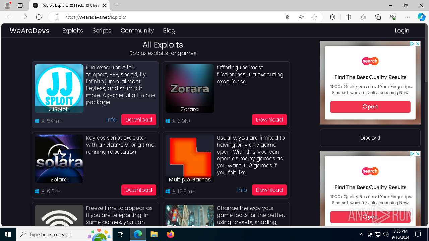The height and width of the screenshot is (241, 429).
Task: Select the Login link
Action: 402,30
